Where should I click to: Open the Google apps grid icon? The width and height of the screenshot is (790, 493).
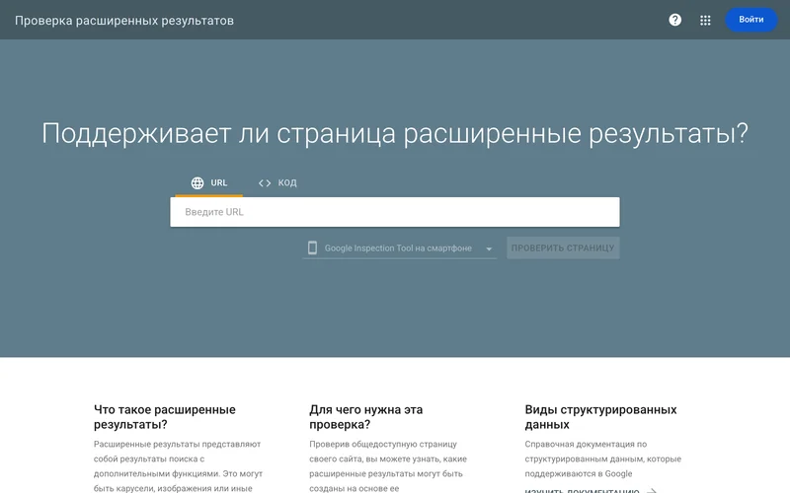[705, 20]
